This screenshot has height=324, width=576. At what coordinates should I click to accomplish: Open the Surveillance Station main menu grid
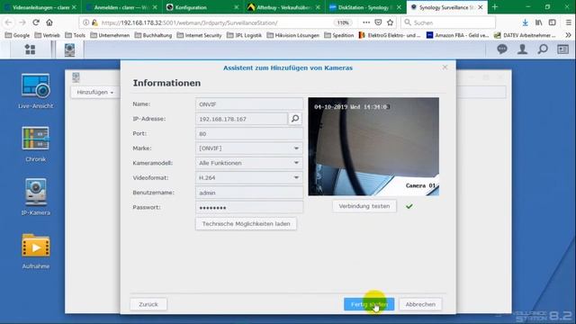pos(30,49)
